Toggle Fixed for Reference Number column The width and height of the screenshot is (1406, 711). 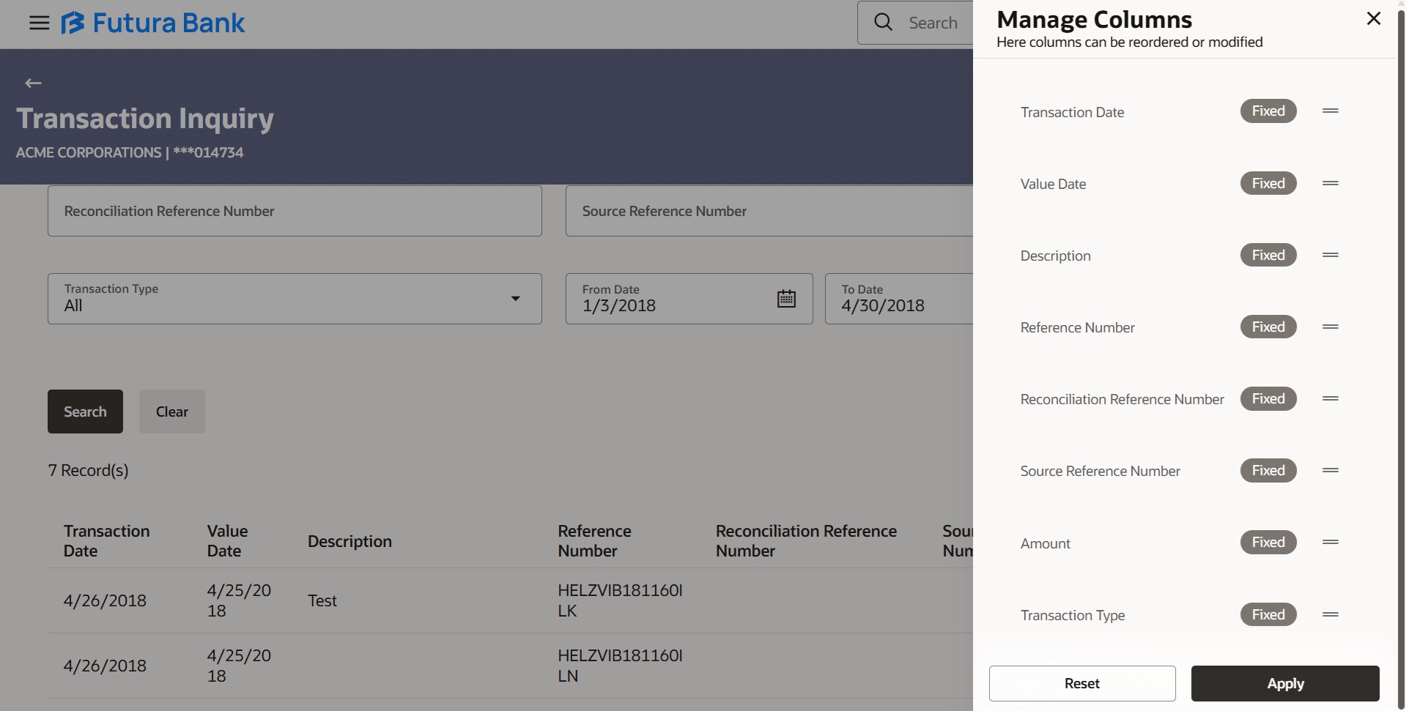click(x=1268, y=327)
